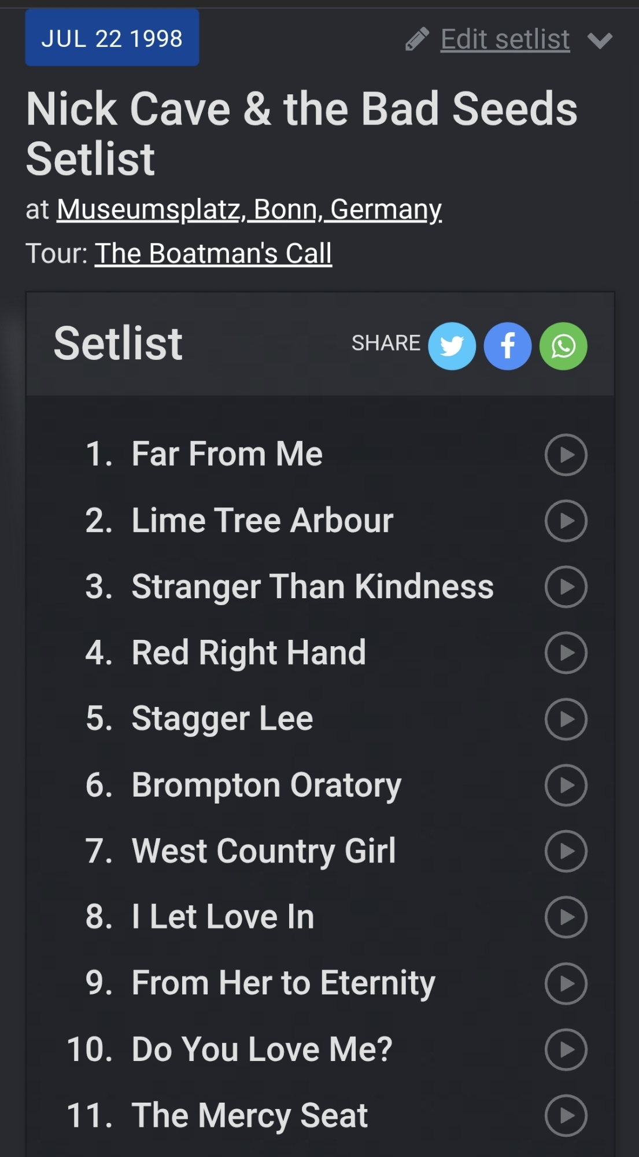Expand the Edit setlist dropdown chevron
The height and width of the screenshot is (1157, 639).
[600, 40]
